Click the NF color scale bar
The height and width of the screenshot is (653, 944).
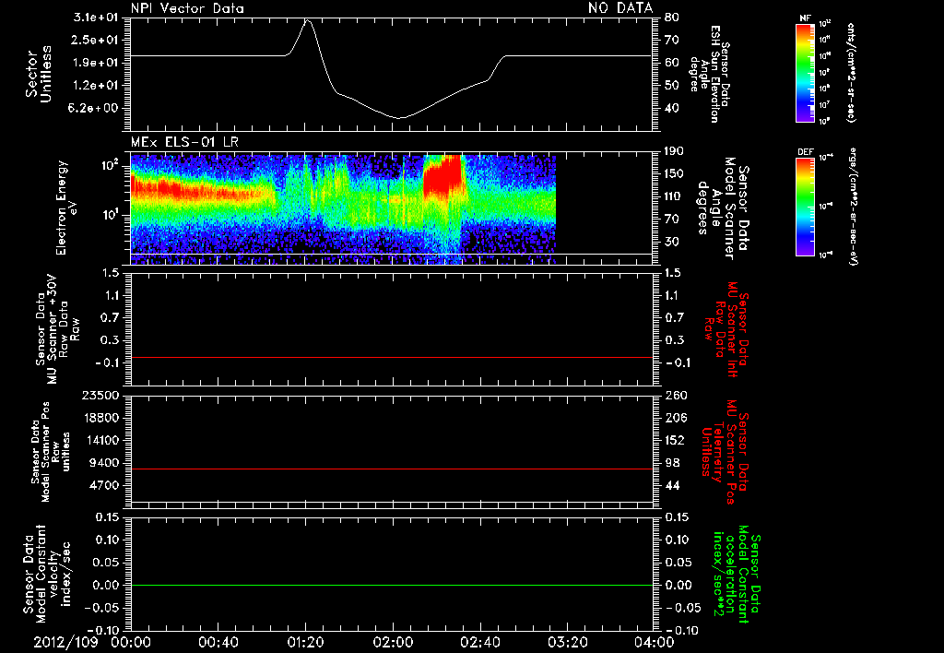click(x=805, y=72)
